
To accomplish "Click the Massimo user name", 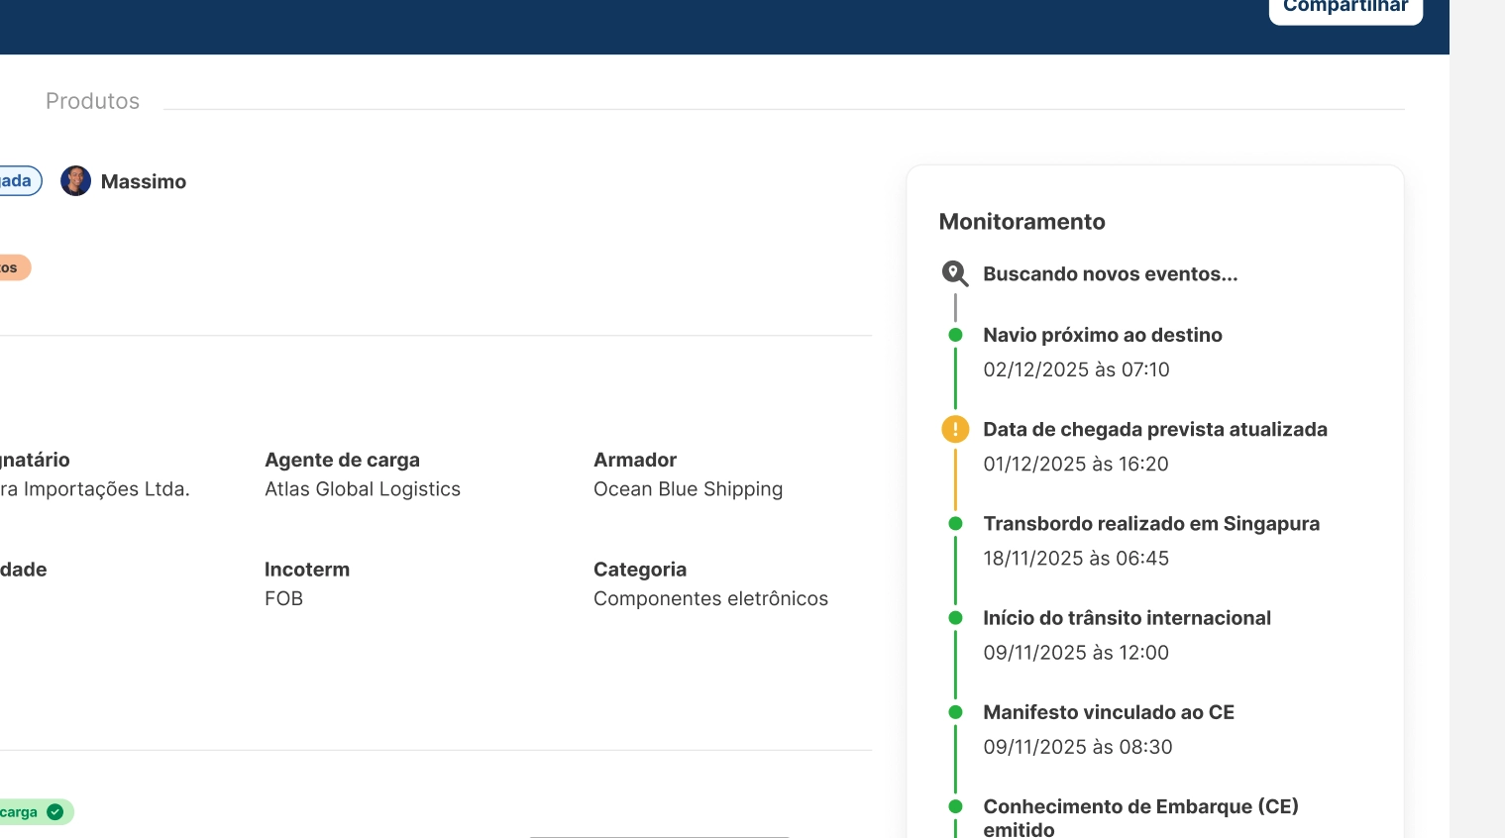I will pyautogui.click(x=144, y=182).
